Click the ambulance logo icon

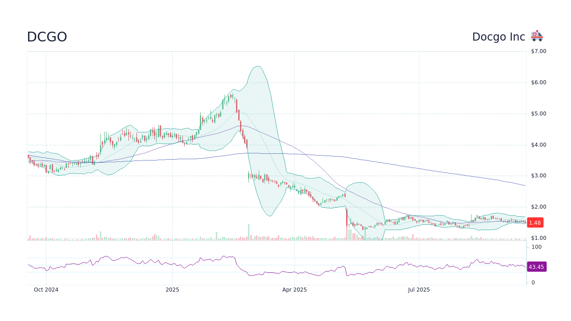536,36
